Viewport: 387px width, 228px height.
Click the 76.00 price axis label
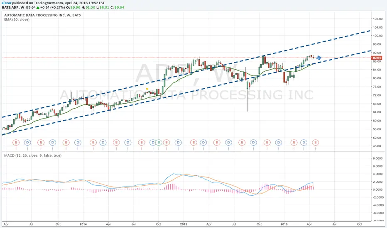click(377, 87)
